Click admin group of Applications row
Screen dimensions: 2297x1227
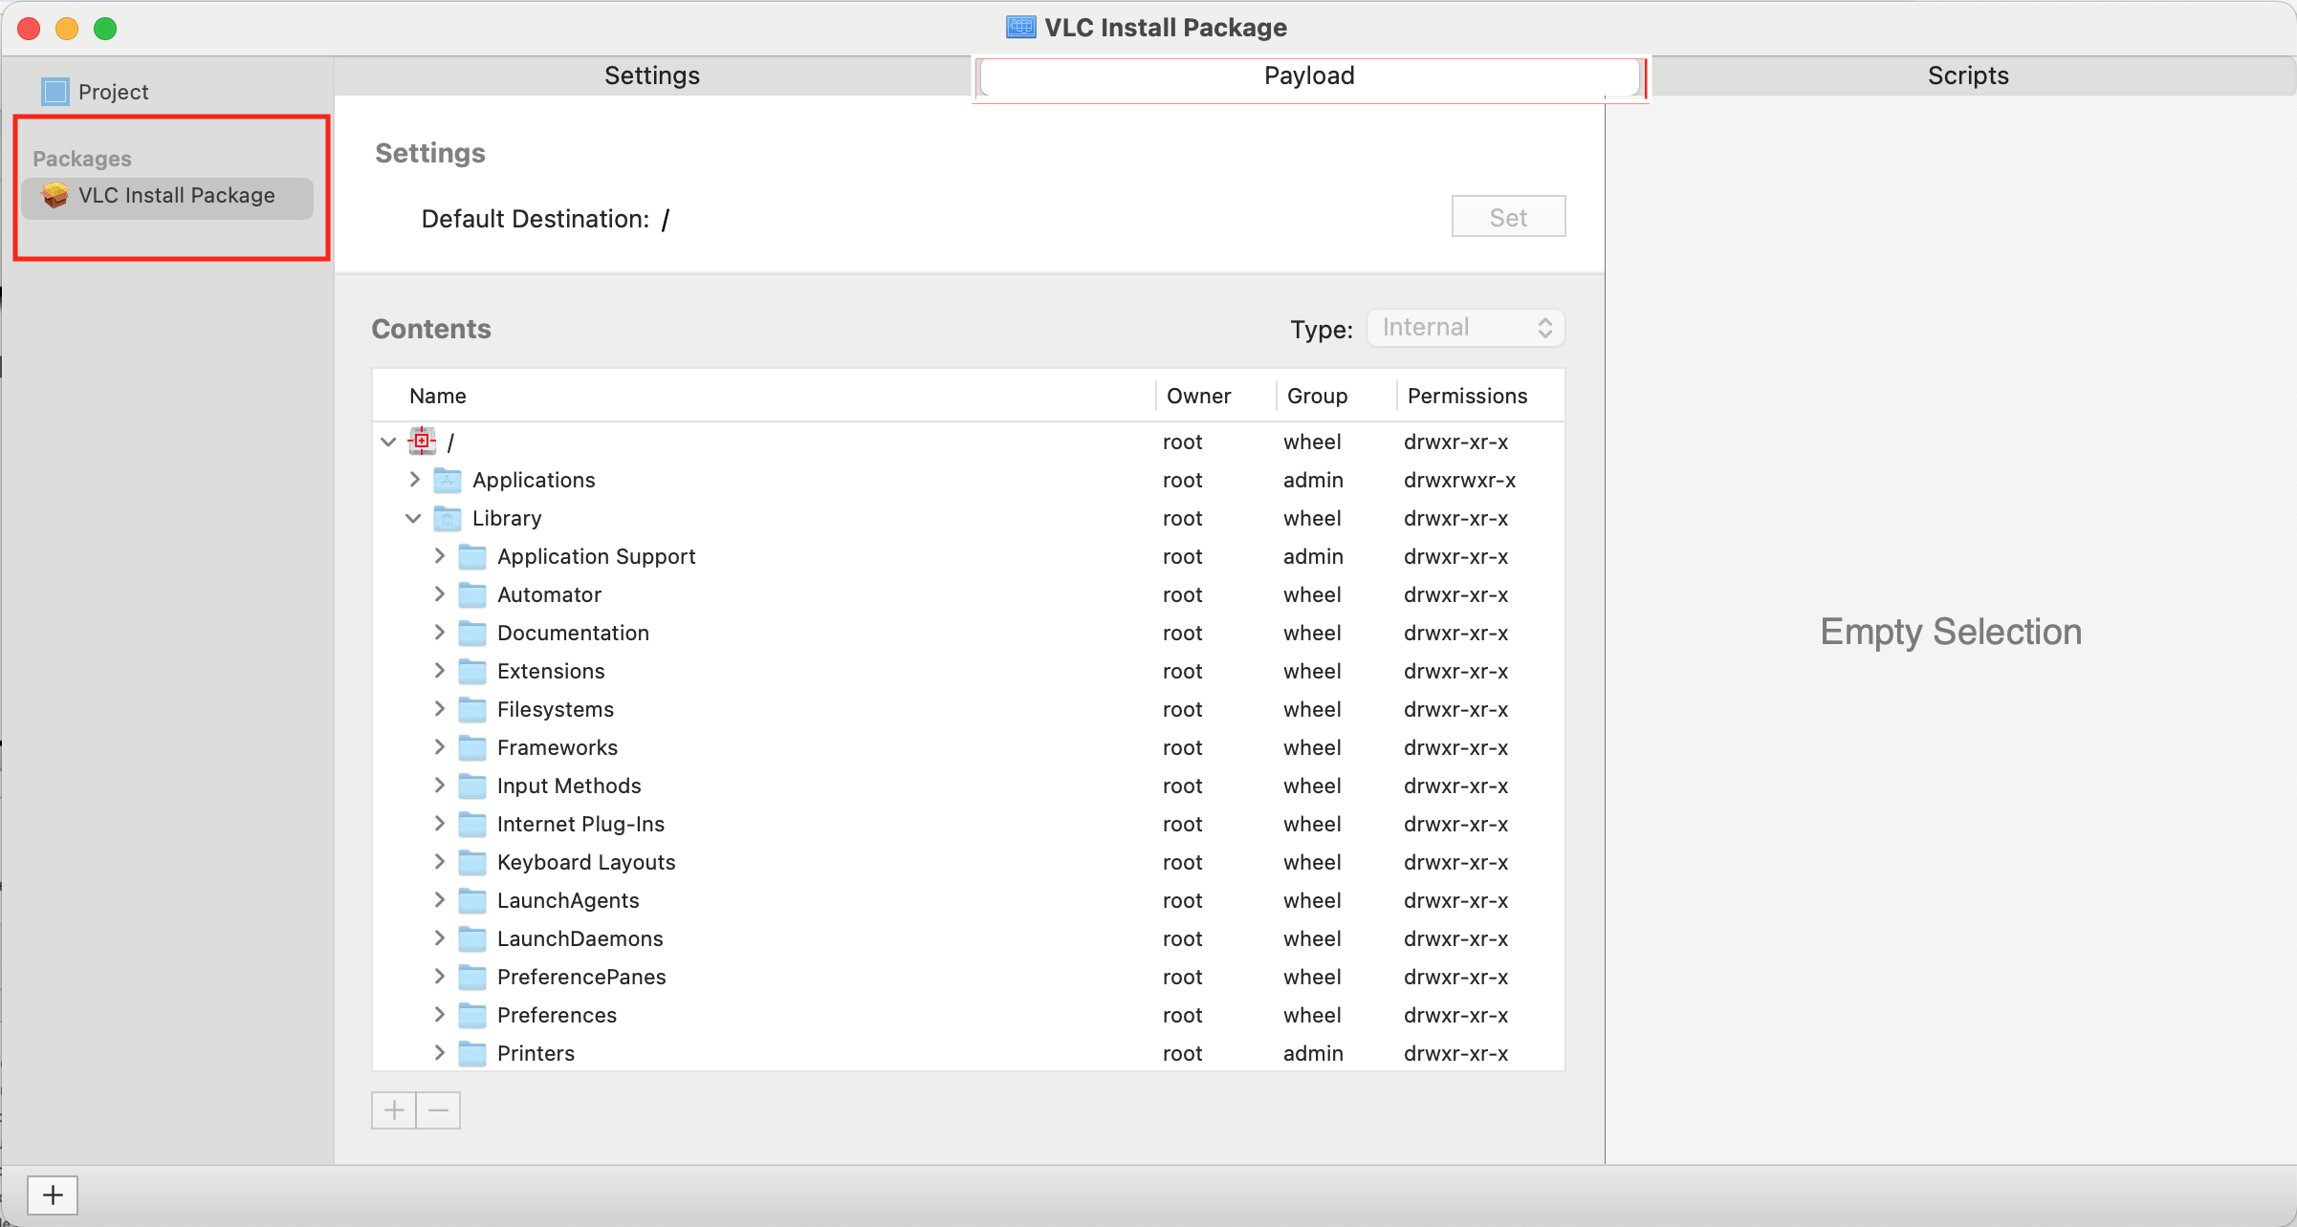(1313, 480)
